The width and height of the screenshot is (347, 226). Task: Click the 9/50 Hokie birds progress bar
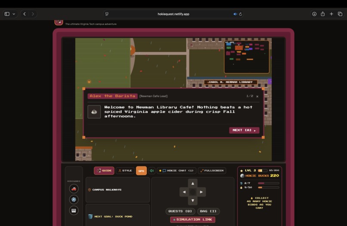coord(269,188)
